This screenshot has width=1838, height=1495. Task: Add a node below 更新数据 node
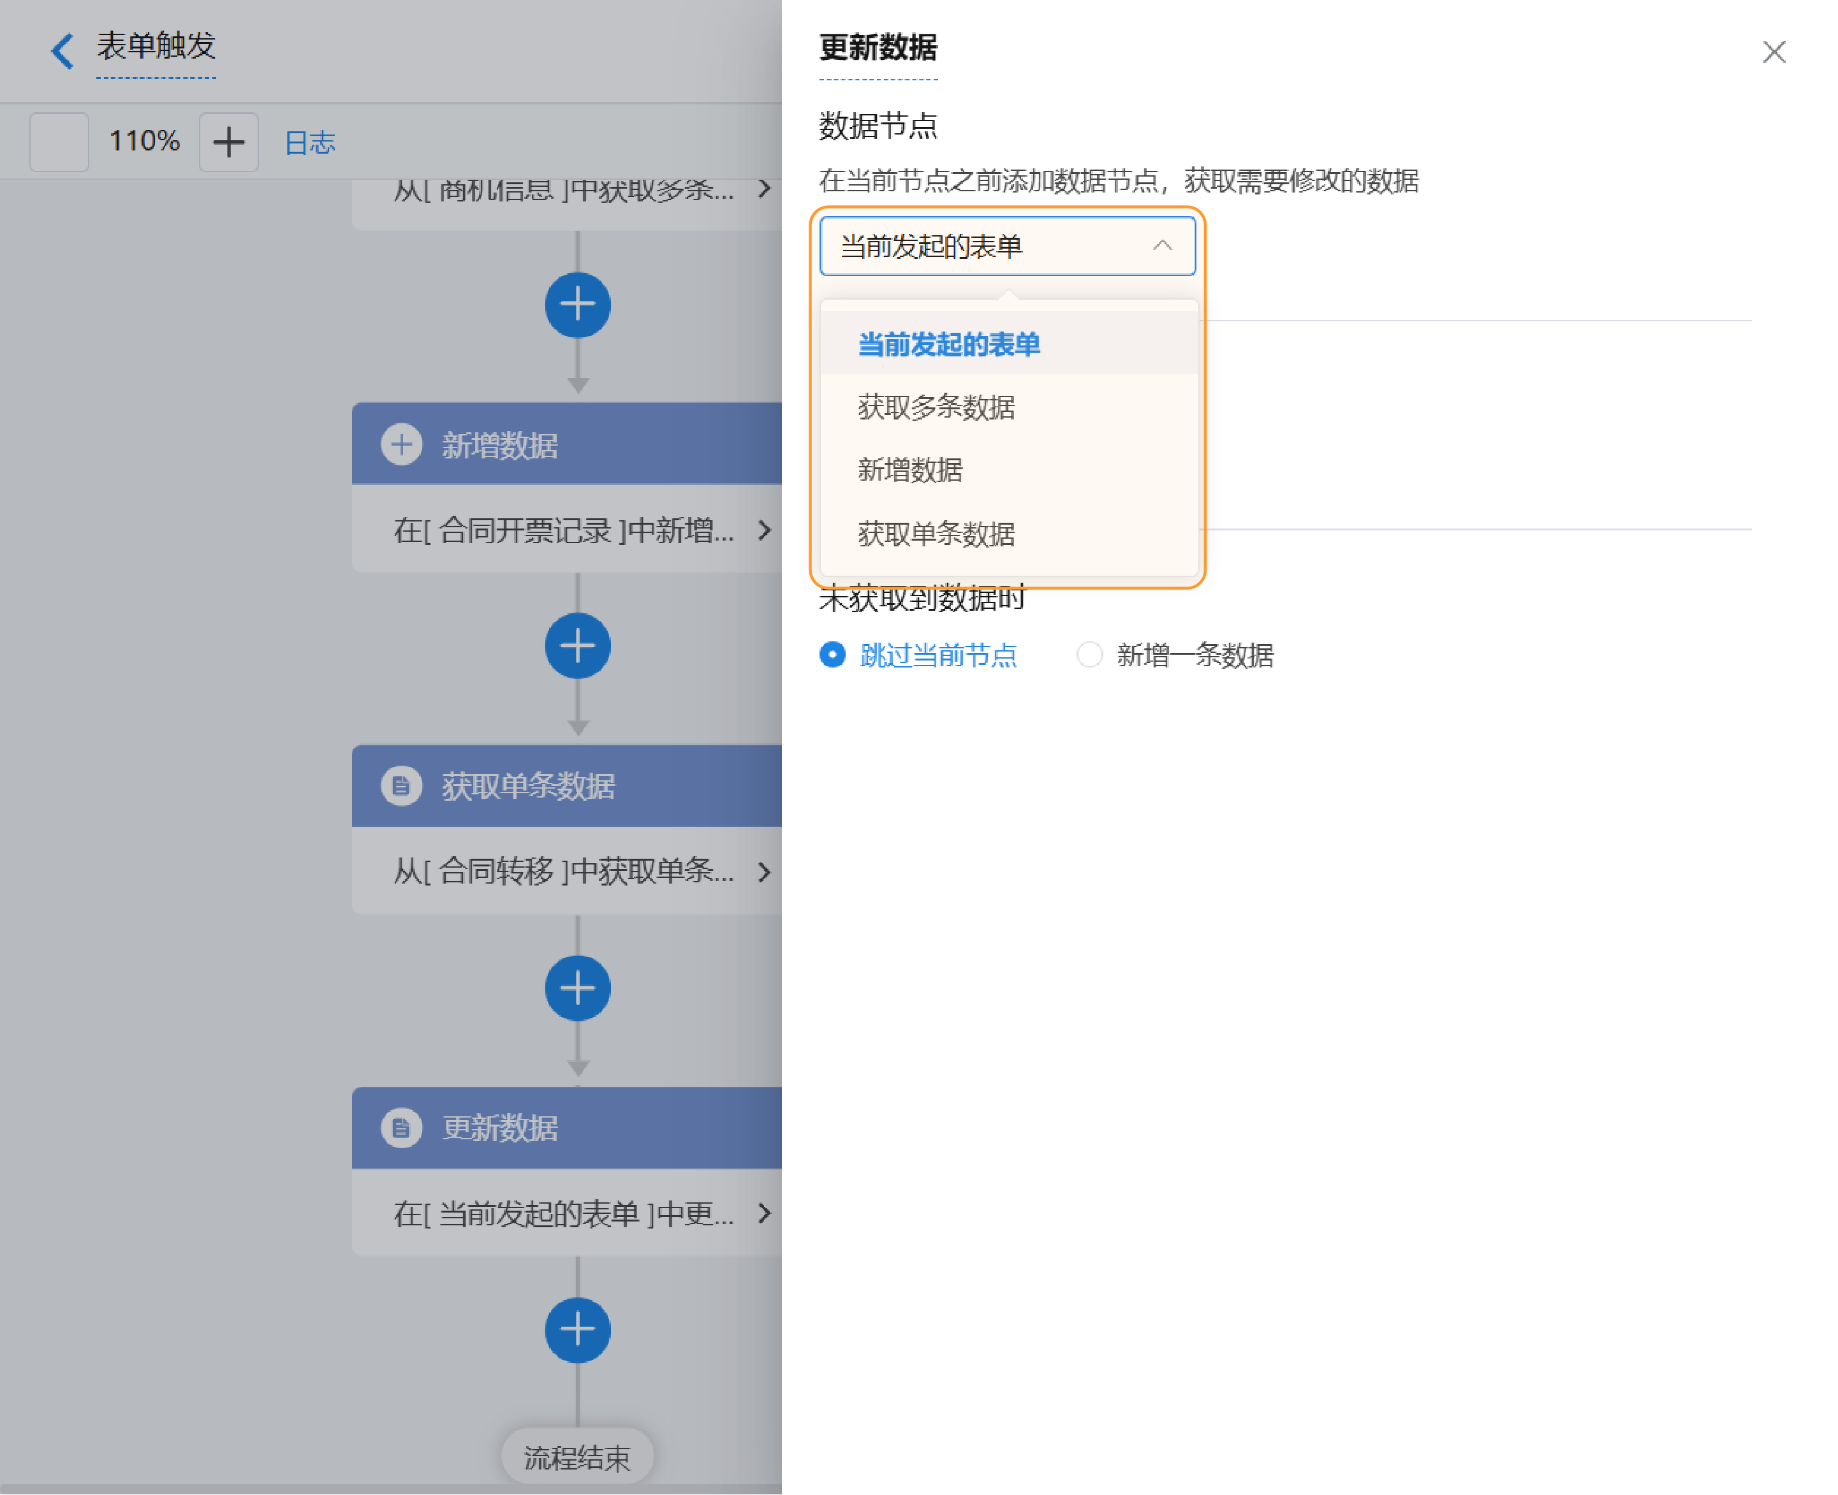point(577,1330)
